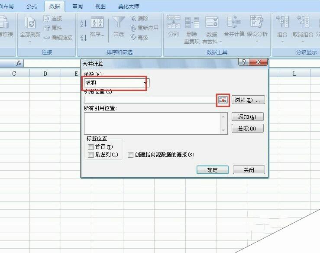Click the 删除 delete button in dialog
Screen dimensions: 320x253
click(x=248, y=128)
